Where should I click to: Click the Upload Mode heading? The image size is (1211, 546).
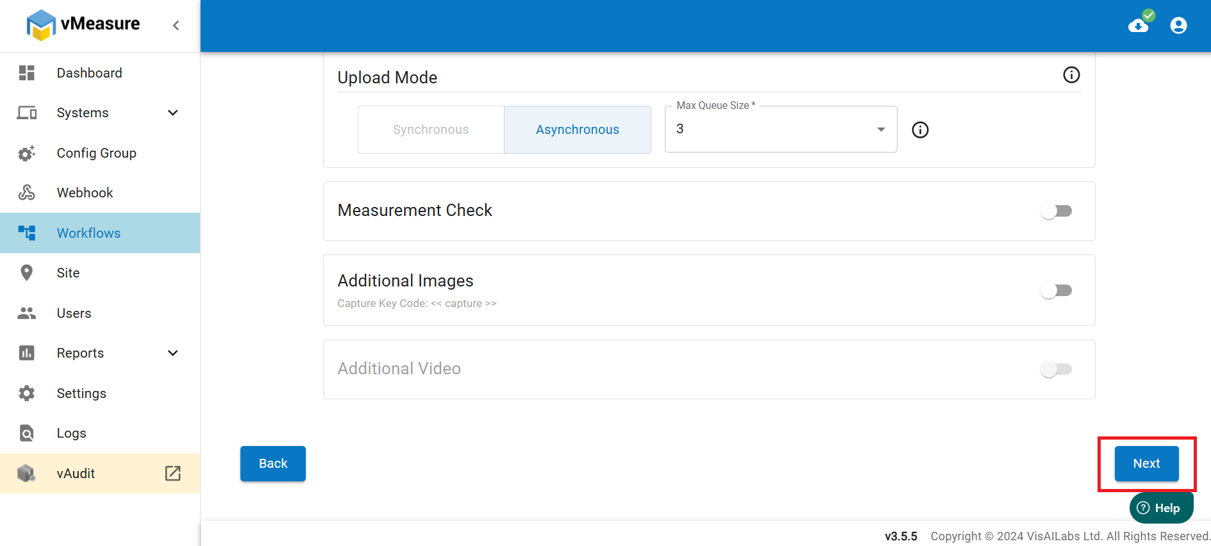[387, 78]
